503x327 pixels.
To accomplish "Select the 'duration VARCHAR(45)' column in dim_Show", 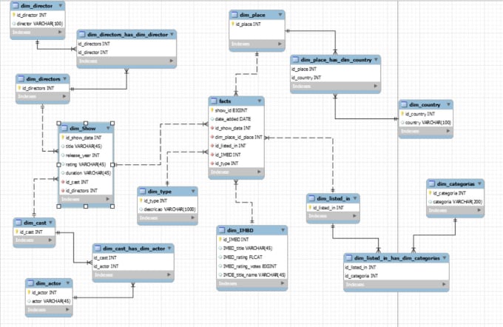I will (x=86, y=173).
